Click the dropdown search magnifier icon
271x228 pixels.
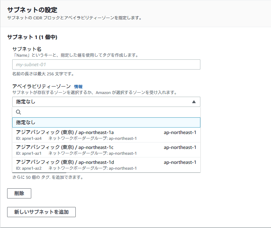coord(18,112)
